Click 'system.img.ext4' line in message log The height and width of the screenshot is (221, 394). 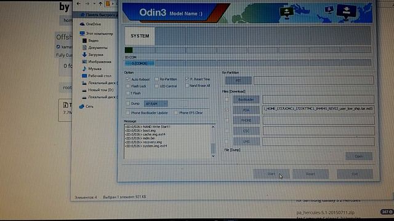(x=146, y=146)
